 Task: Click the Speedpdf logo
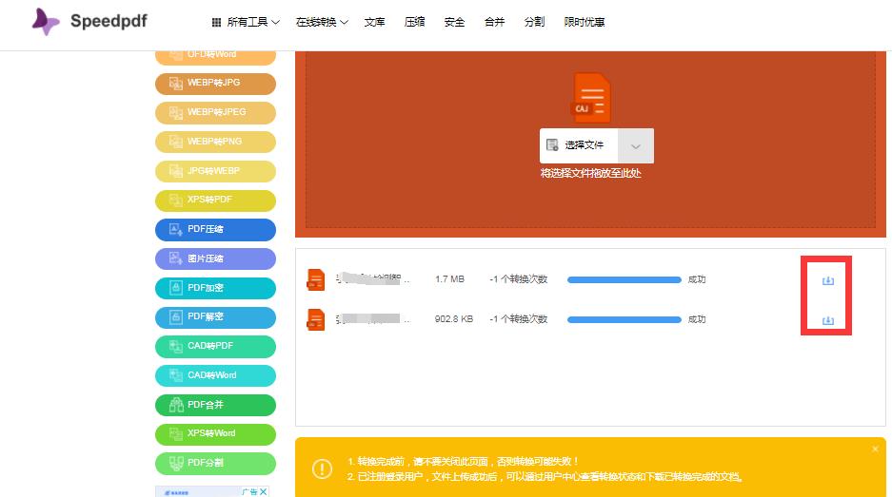tap(89, 22)
